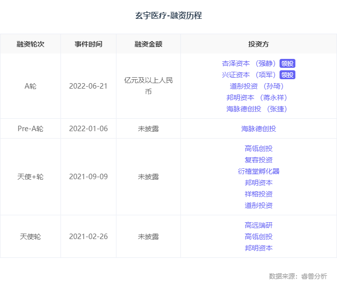Image resolution: width=337 pixels, height=294 pixels.
Task: Click 领投 badge beside 杏泽资本
Action: click(x=287, y=63)
